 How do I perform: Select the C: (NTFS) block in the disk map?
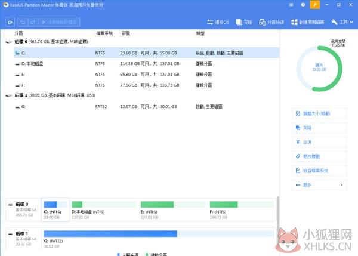coord(55,209)
